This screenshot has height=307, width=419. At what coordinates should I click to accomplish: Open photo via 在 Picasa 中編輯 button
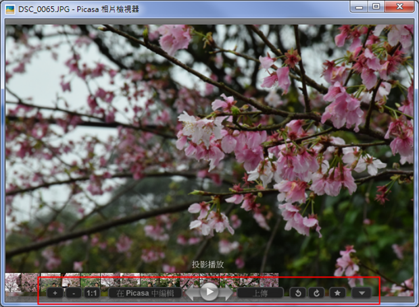pyautogui.click(x=145, y=293)
